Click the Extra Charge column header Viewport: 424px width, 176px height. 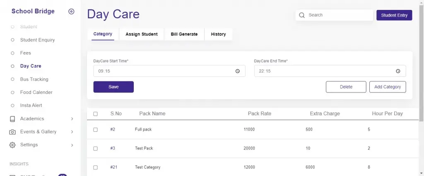[325, 114]
